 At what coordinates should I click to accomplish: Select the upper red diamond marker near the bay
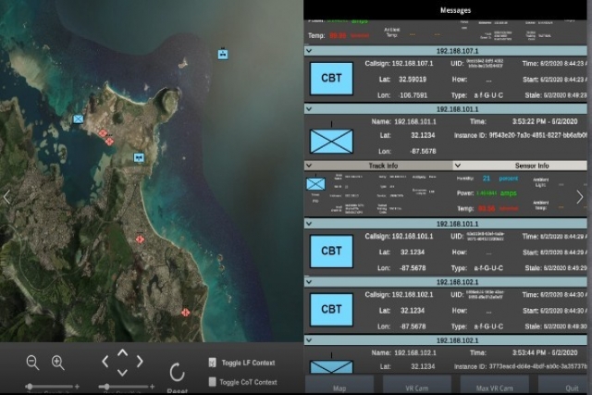[103, 133]
